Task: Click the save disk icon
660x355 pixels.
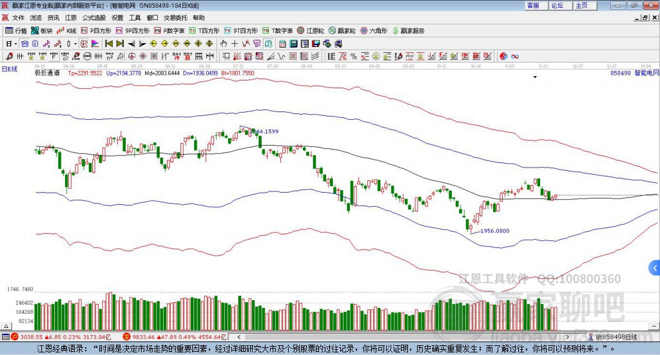Action: 316,44
